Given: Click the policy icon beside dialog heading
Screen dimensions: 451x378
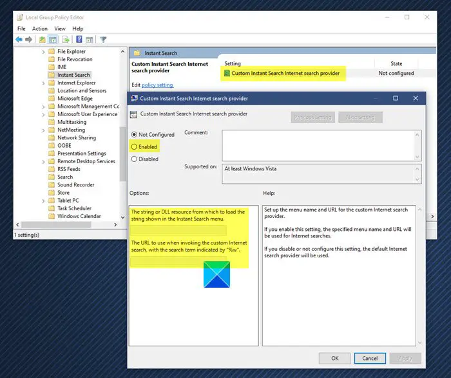Looking at the screenshot, I should (x=133, y=114).
